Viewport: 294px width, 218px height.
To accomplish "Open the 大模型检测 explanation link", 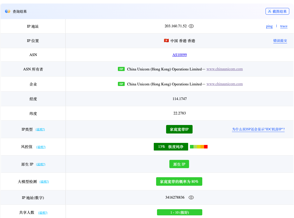I will pos(44,182).
